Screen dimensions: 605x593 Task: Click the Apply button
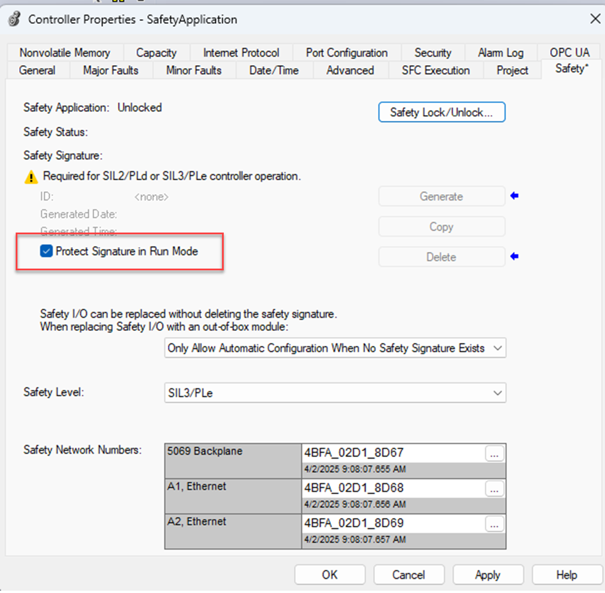pos(488,574)
